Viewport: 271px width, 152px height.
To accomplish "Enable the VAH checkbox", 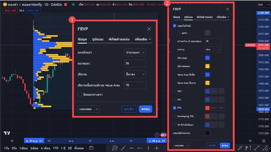I will click(174, 91).
